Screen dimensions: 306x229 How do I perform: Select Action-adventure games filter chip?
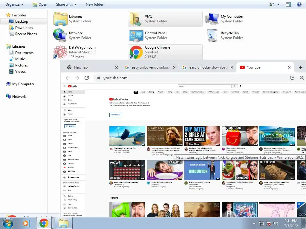[x=271, y=92]
